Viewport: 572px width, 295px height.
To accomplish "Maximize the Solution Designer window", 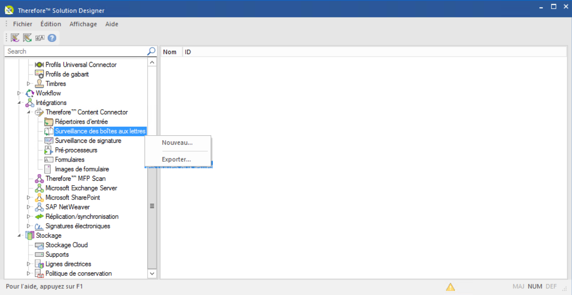I will click(x=554, y=6).
